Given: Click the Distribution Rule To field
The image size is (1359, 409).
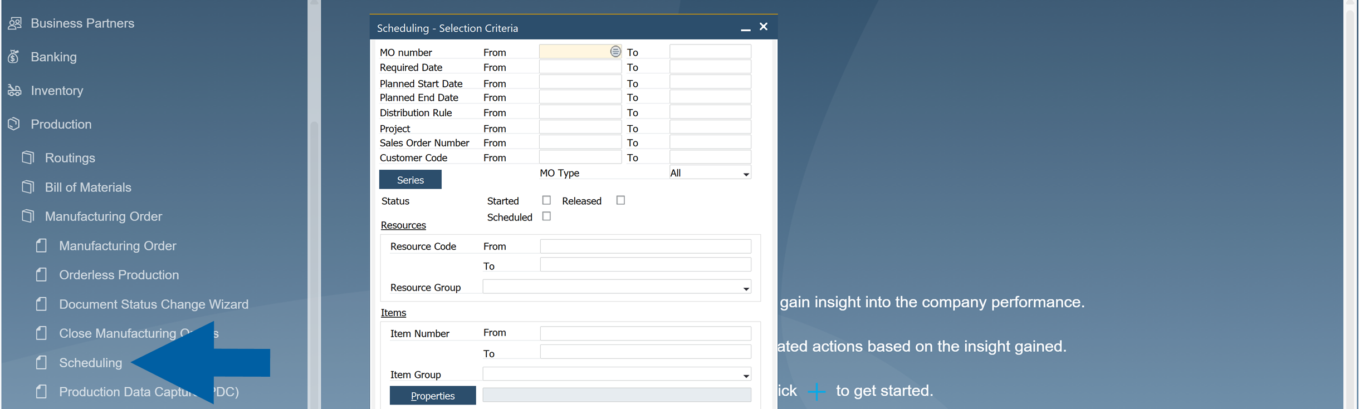Looking at the screenshot, I should [710, 112].
